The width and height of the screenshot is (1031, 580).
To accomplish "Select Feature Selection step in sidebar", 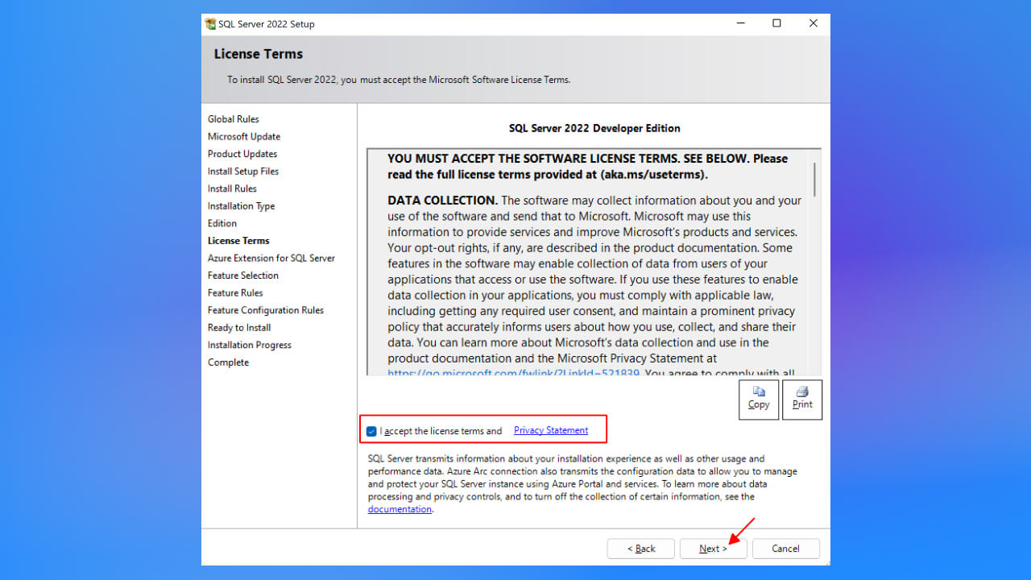I will tap(243, 275).
